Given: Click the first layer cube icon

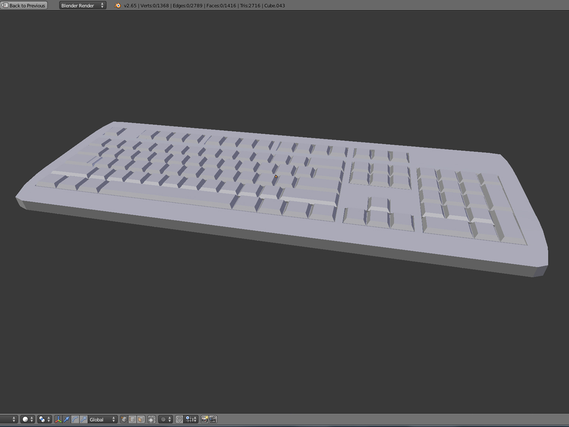Looking at the screenshot, I should point(124,419).
